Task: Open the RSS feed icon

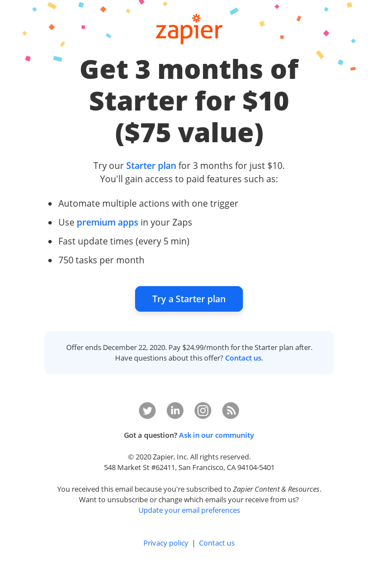Action: click(231, 411)
